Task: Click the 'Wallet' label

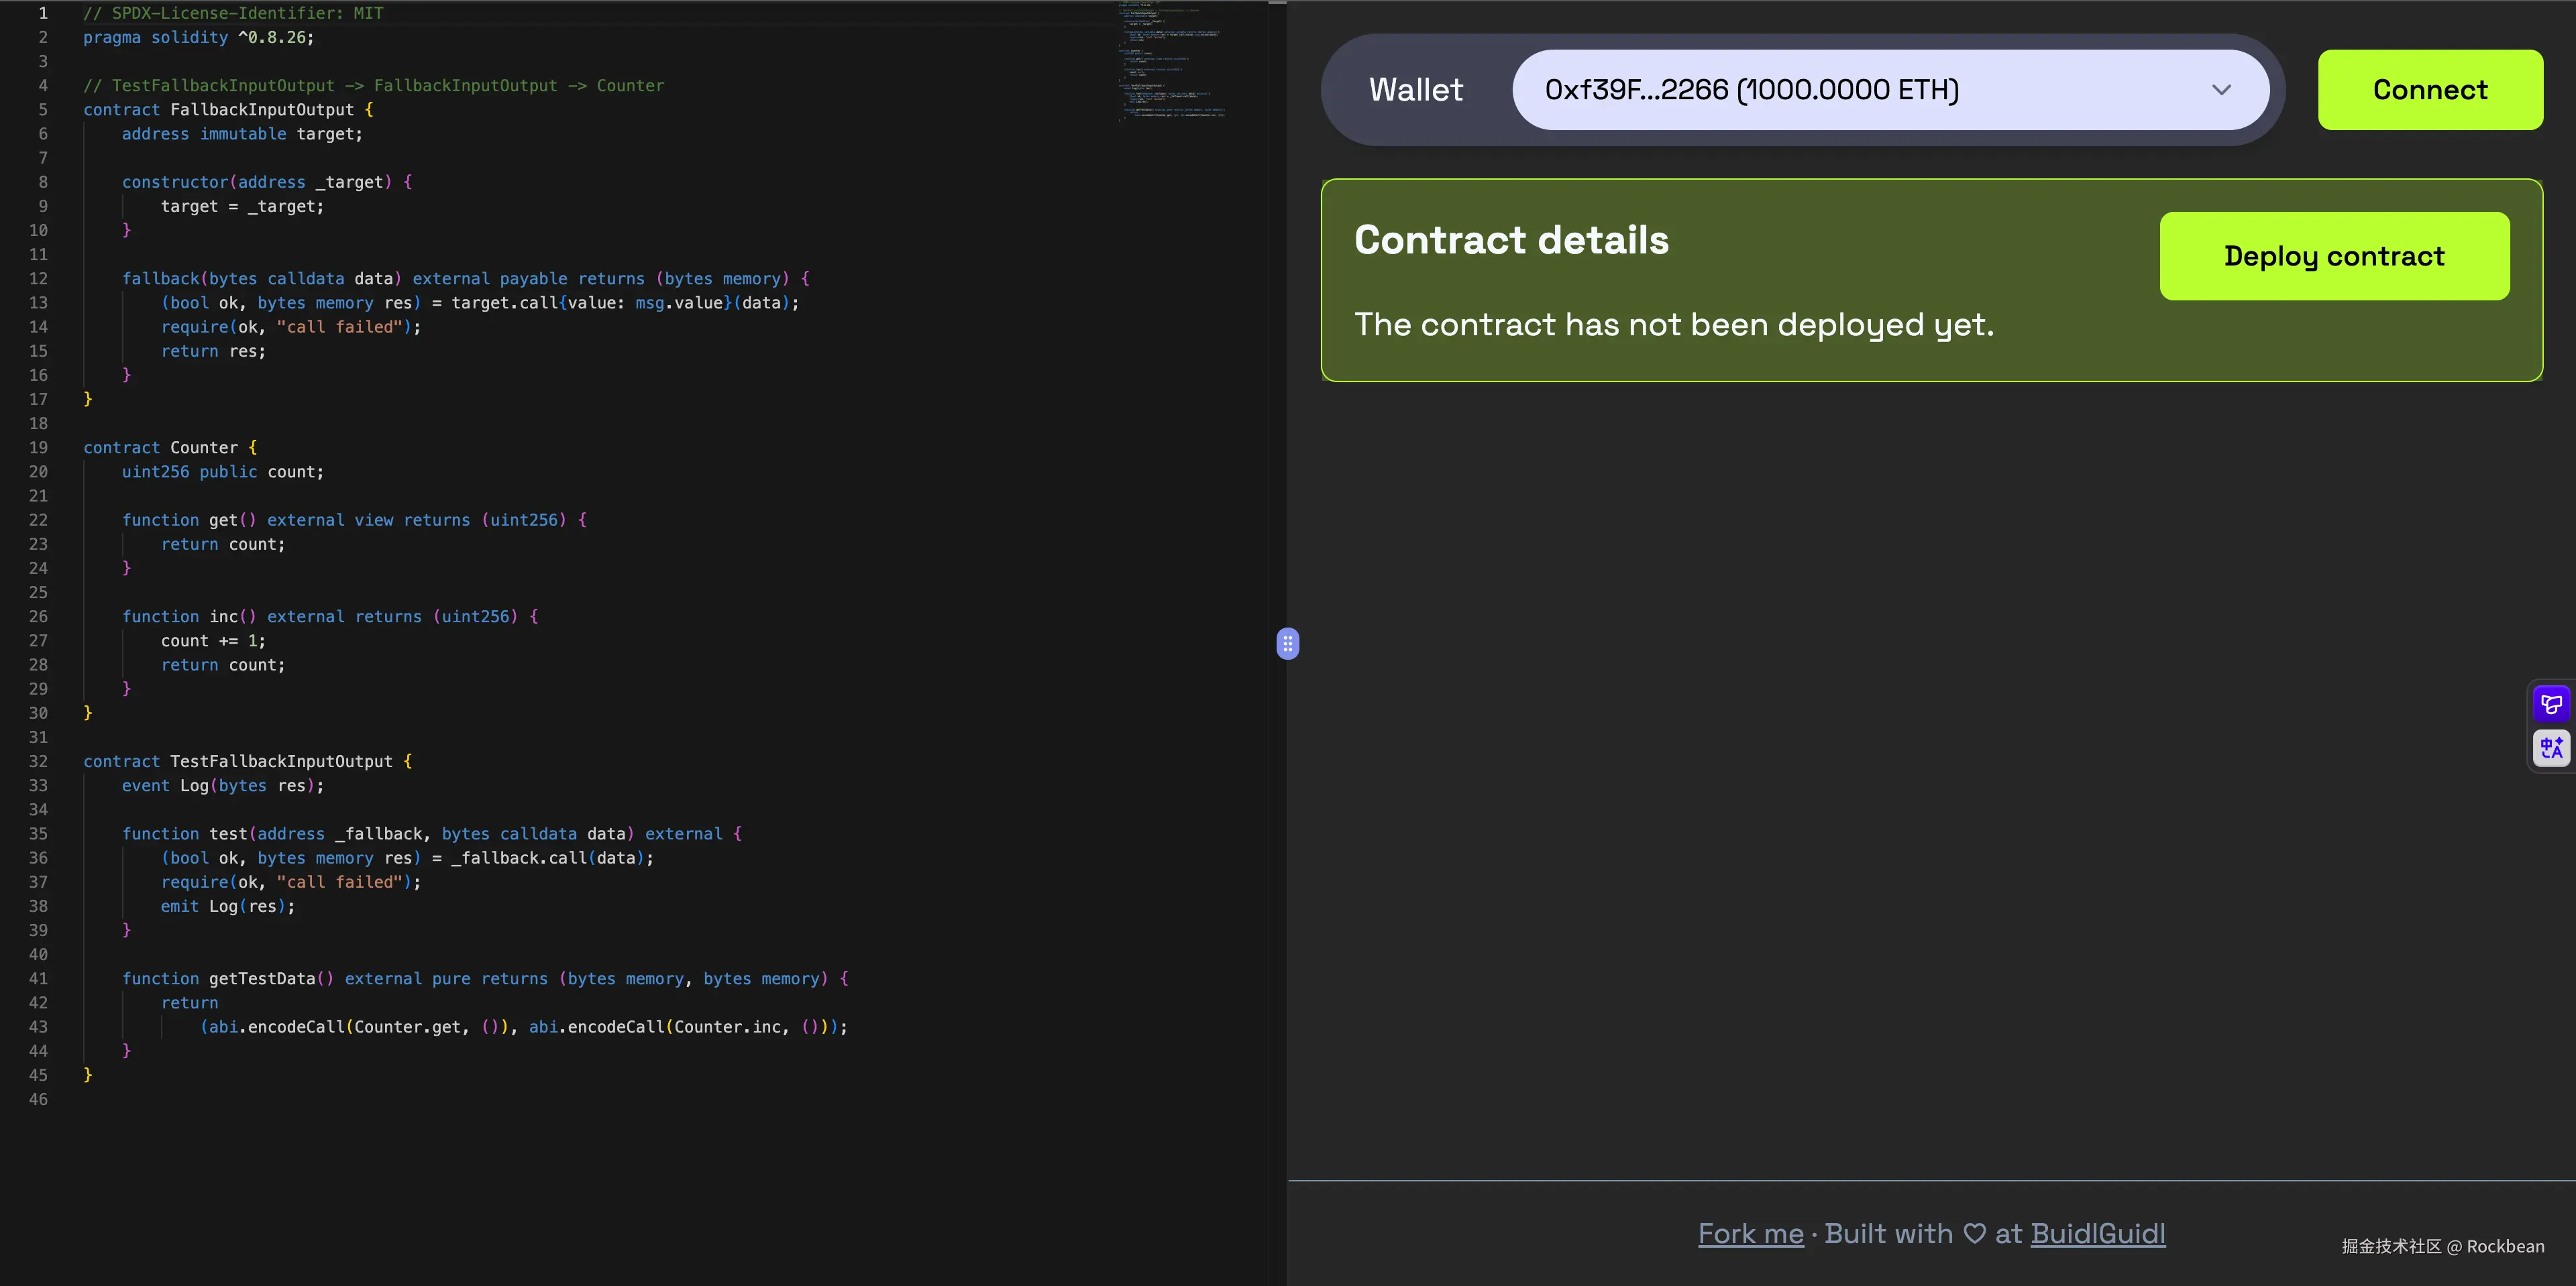Action: 1415,90
